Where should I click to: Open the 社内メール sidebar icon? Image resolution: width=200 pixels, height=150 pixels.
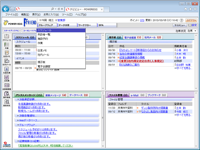pos(7,62)
